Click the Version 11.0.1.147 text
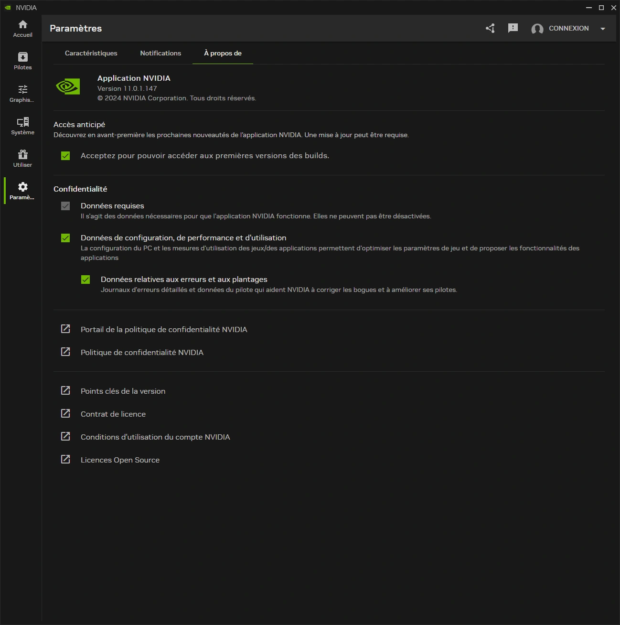 [127, 88]
